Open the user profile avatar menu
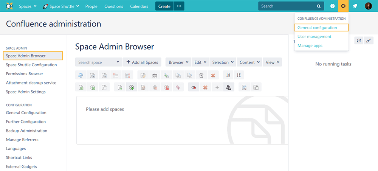The height and width of the screenshot is (171, 378). tap(368, 6)
